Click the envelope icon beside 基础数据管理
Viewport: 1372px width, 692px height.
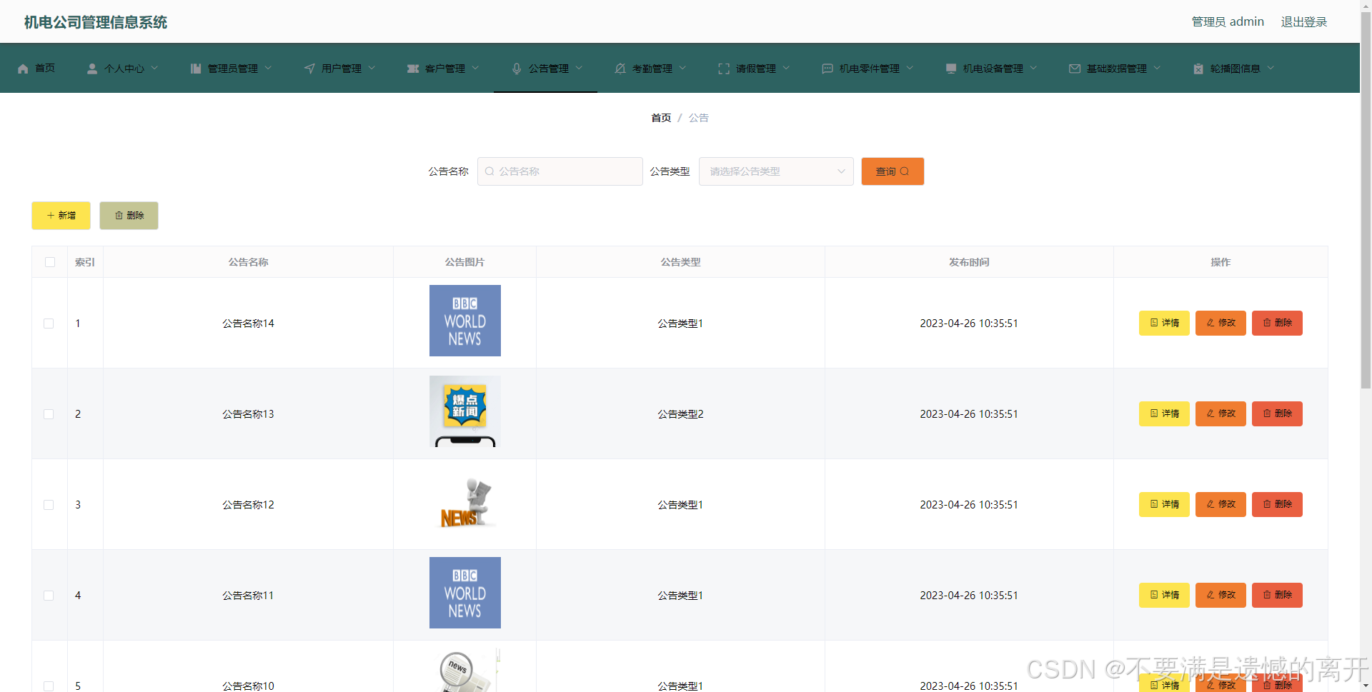(x=1075, y=69)
